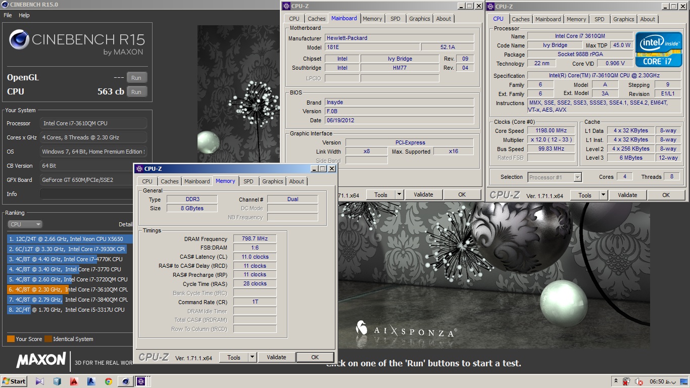
Task: Click the power/battery tray icon
Action: tap(626, 381)
